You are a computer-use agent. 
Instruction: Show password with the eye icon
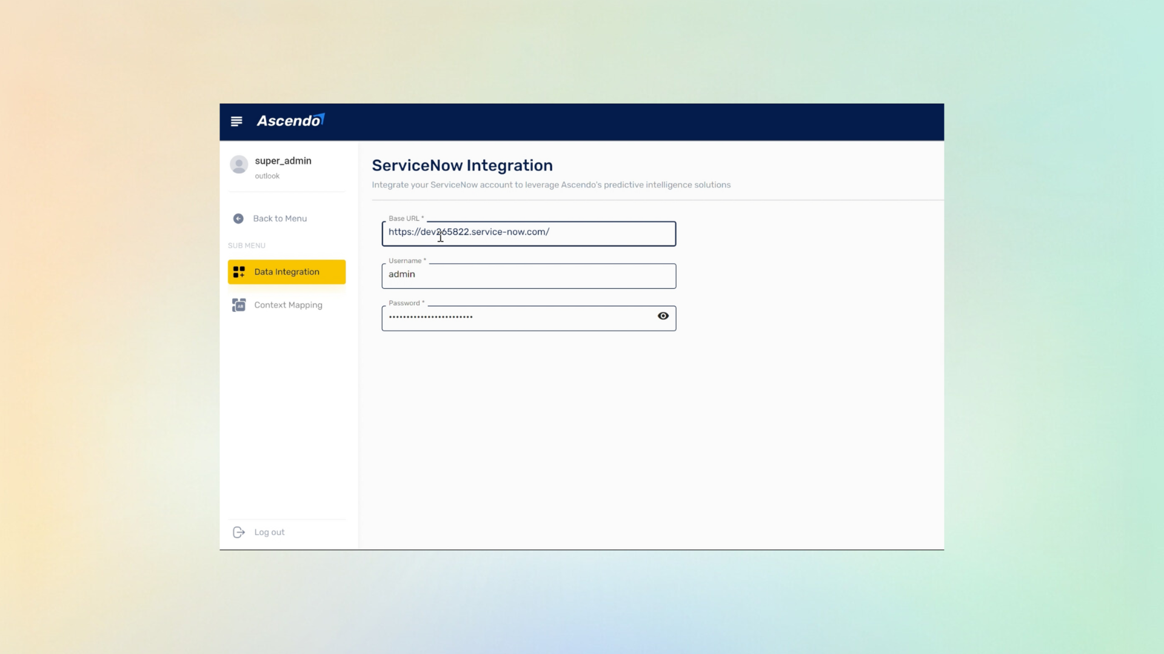[663, 316]
